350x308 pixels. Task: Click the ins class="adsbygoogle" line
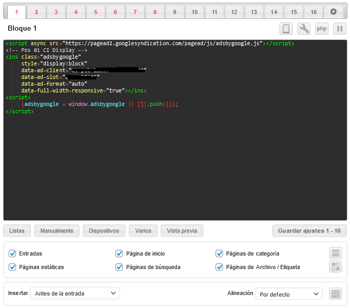(43, 57)
